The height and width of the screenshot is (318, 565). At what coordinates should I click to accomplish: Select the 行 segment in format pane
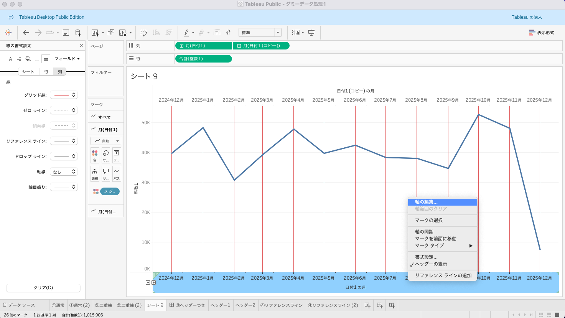pos(46,72)
